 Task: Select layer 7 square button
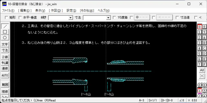click(x=200, y=64)
